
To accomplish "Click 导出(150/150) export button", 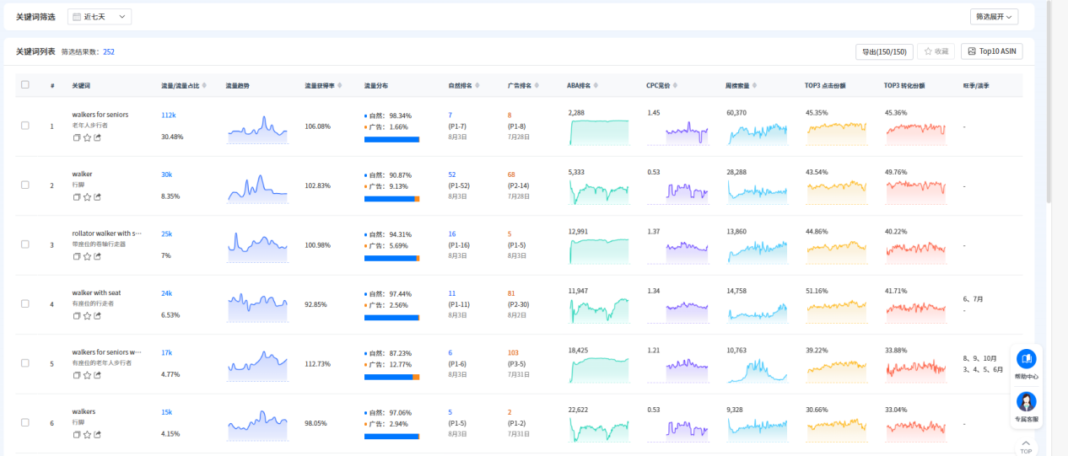I will tap(883, 51).
